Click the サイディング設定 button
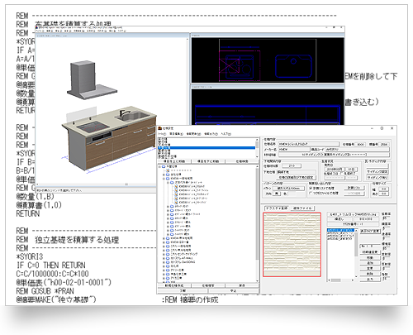Screen dimensions: 413x335 pos(377,172)
